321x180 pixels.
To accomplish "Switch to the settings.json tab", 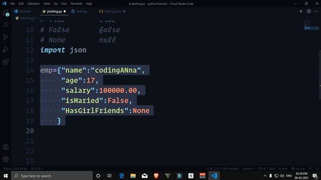I will 112,11.
